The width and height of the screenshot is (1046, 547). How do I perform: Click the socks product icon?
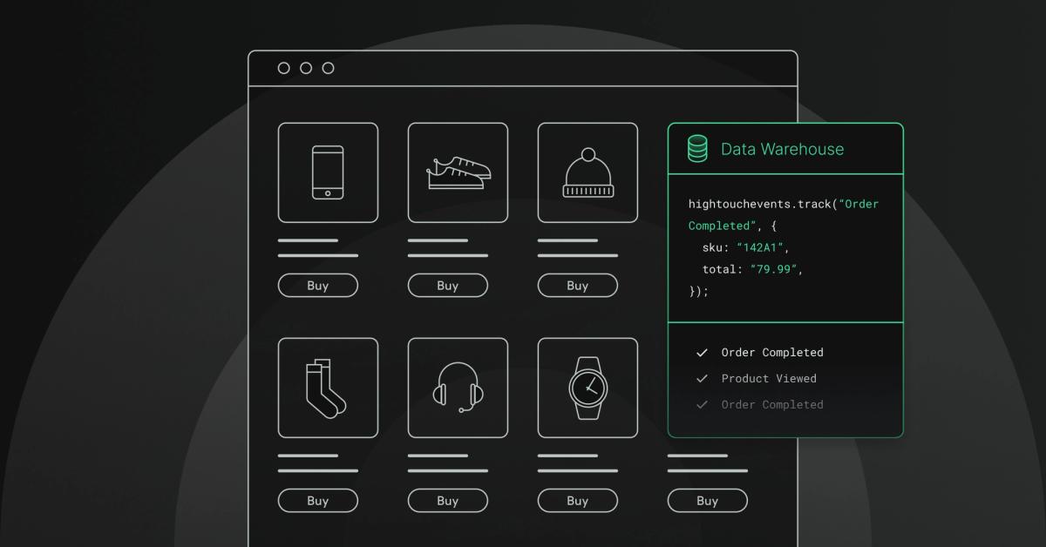(x=329, y=387)
